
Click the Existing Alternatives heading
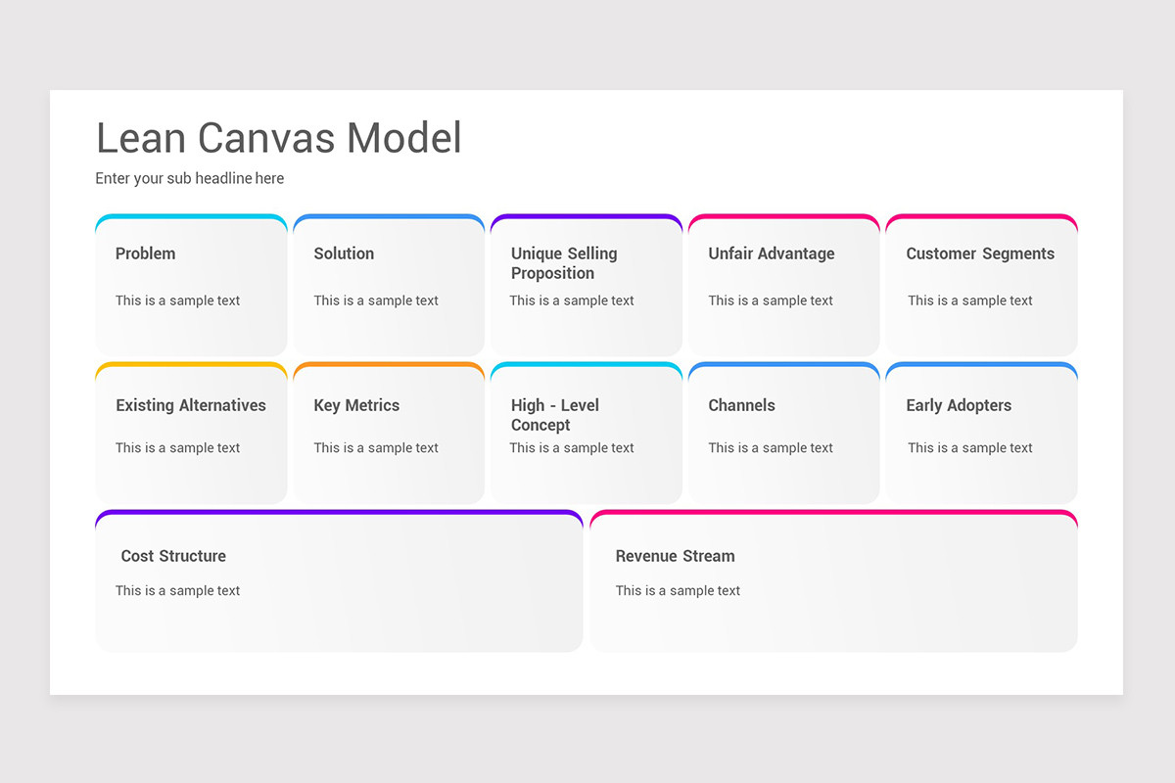[x=191, y=405]
